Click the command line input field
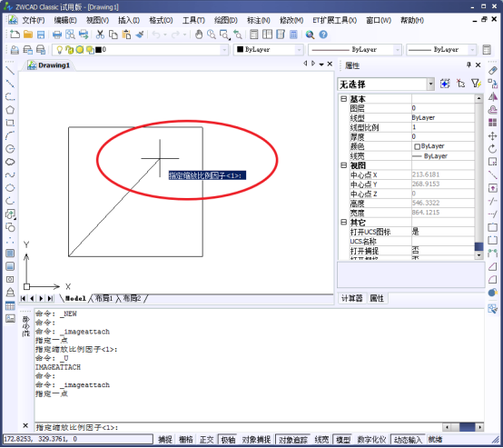Image resolution: width=503 pixels, height=448 pixels. (238, 427)
